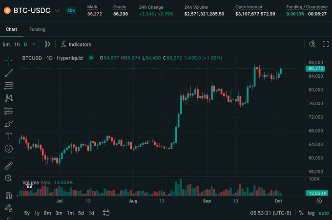Select the 5m timeframe
This screenshot has width=332, height=220.
[6, 44]
